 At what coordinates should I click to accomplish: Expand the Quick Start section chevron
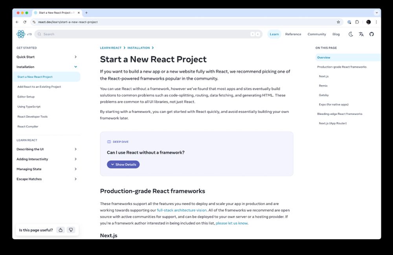pyautogui.click(x=75, y=57)
